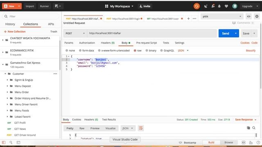Open manage environments gear icon
The height and width of the screenshot is (147, 262).
257,16
